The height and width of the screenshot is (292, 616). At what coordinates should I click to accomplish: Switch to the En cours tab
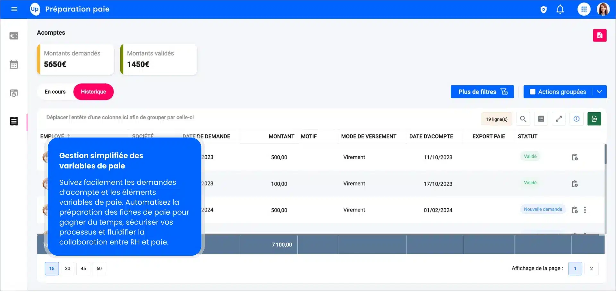pyautogui.click(x=55, y=92)
